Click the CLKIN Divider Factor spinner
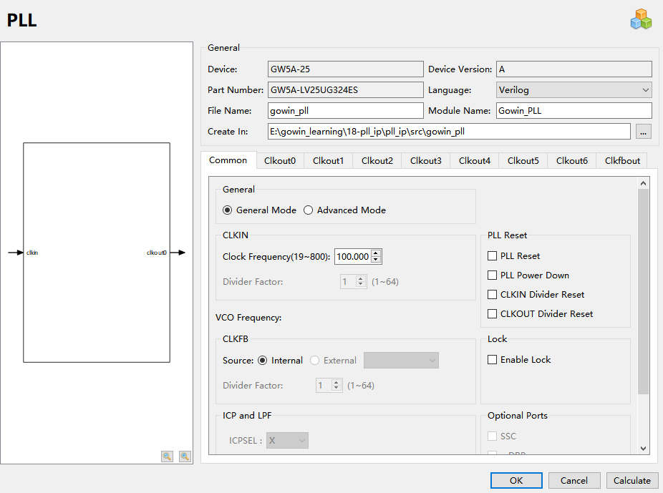This screenshot has height=493, width=663. coord(353,281)
